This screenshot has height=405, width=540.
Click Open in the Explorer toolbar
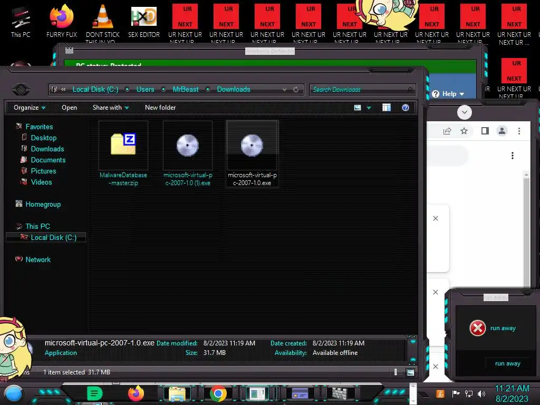(69, 108)
